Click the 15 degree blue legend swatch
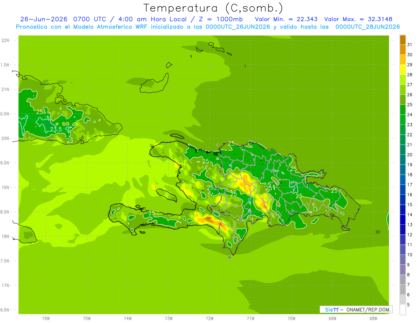 pos(403,200)
